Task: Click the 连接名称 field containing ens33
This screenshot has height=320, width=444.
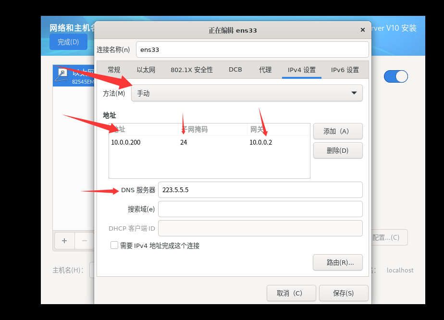Action: (x=252, y=49)
